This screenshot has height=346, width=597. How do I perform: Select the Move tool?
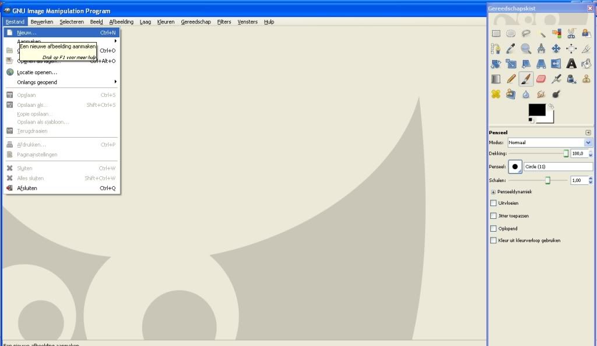(556, 49)
